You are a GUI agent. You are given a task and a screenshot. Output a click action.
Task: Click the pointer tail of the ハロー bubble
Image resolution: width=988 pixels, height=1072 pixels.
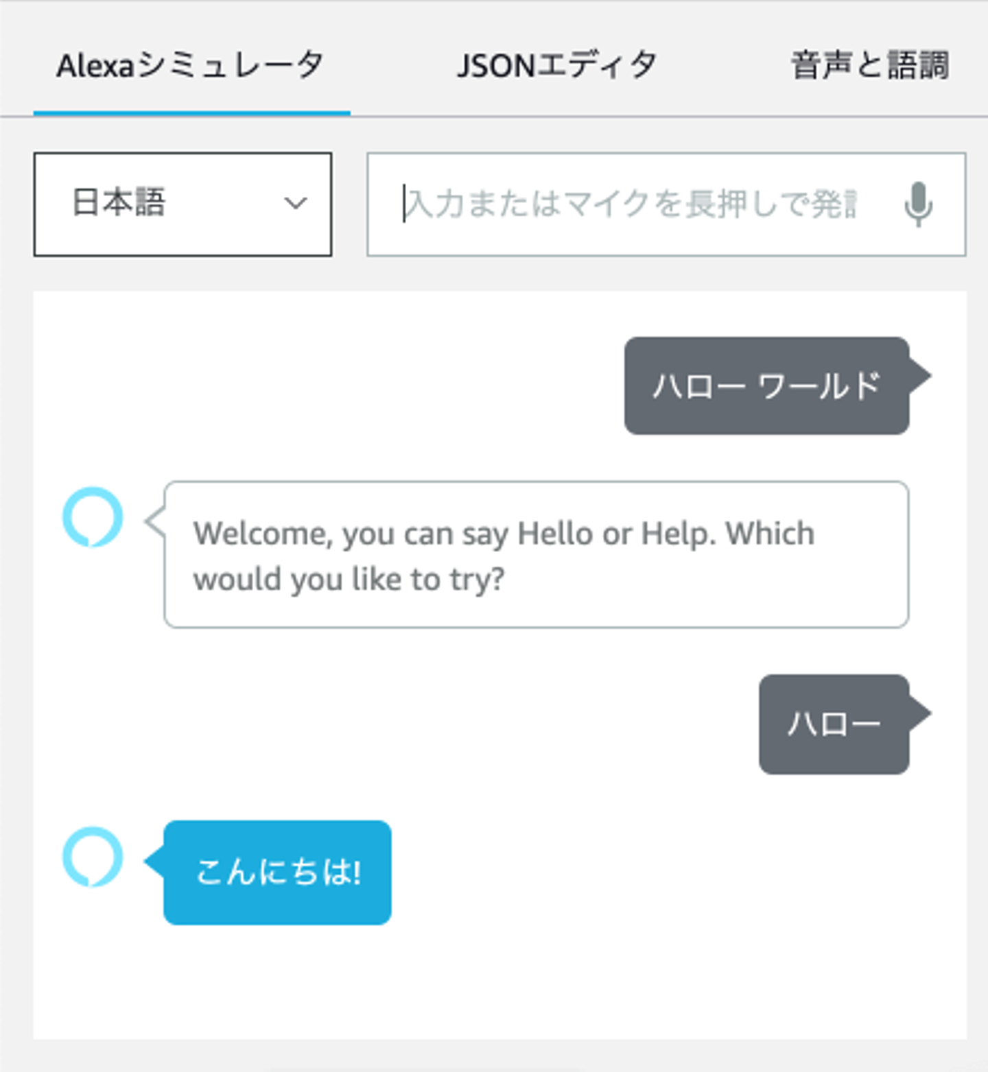tap(919, 713)
